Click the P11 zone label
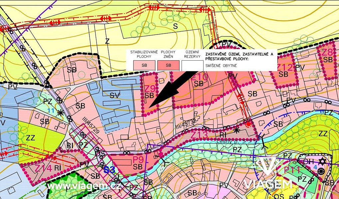 click(x=292, y=170)
